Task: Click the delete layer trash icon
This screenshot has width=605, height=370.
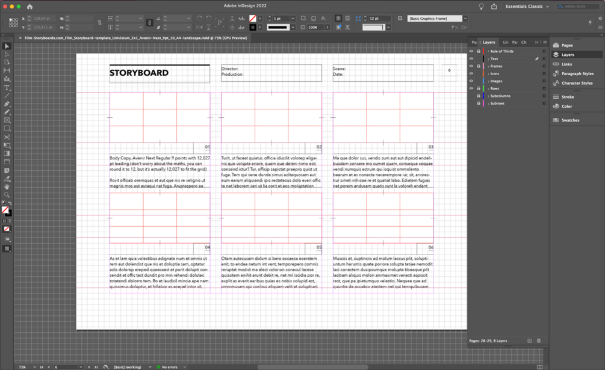Action: coord(539,341)
